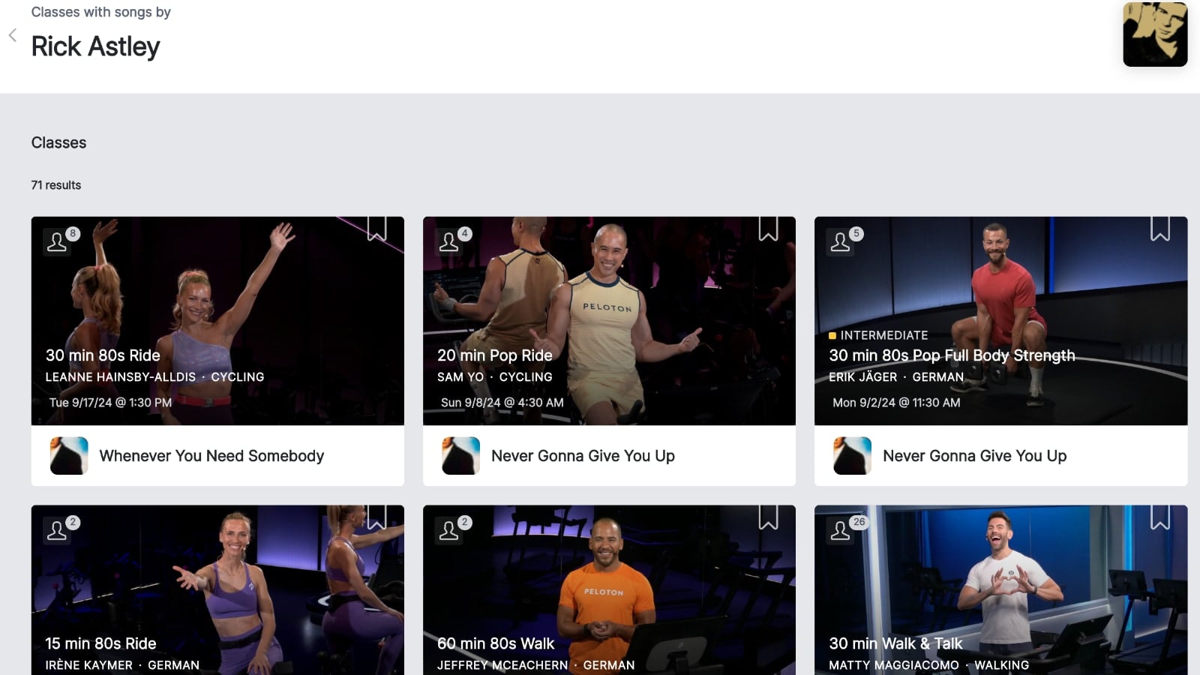This screenshot has height=675, width=1200.
Task: Bookmark the 30 min Walk & Talk class
Action: coord(1159,517)
